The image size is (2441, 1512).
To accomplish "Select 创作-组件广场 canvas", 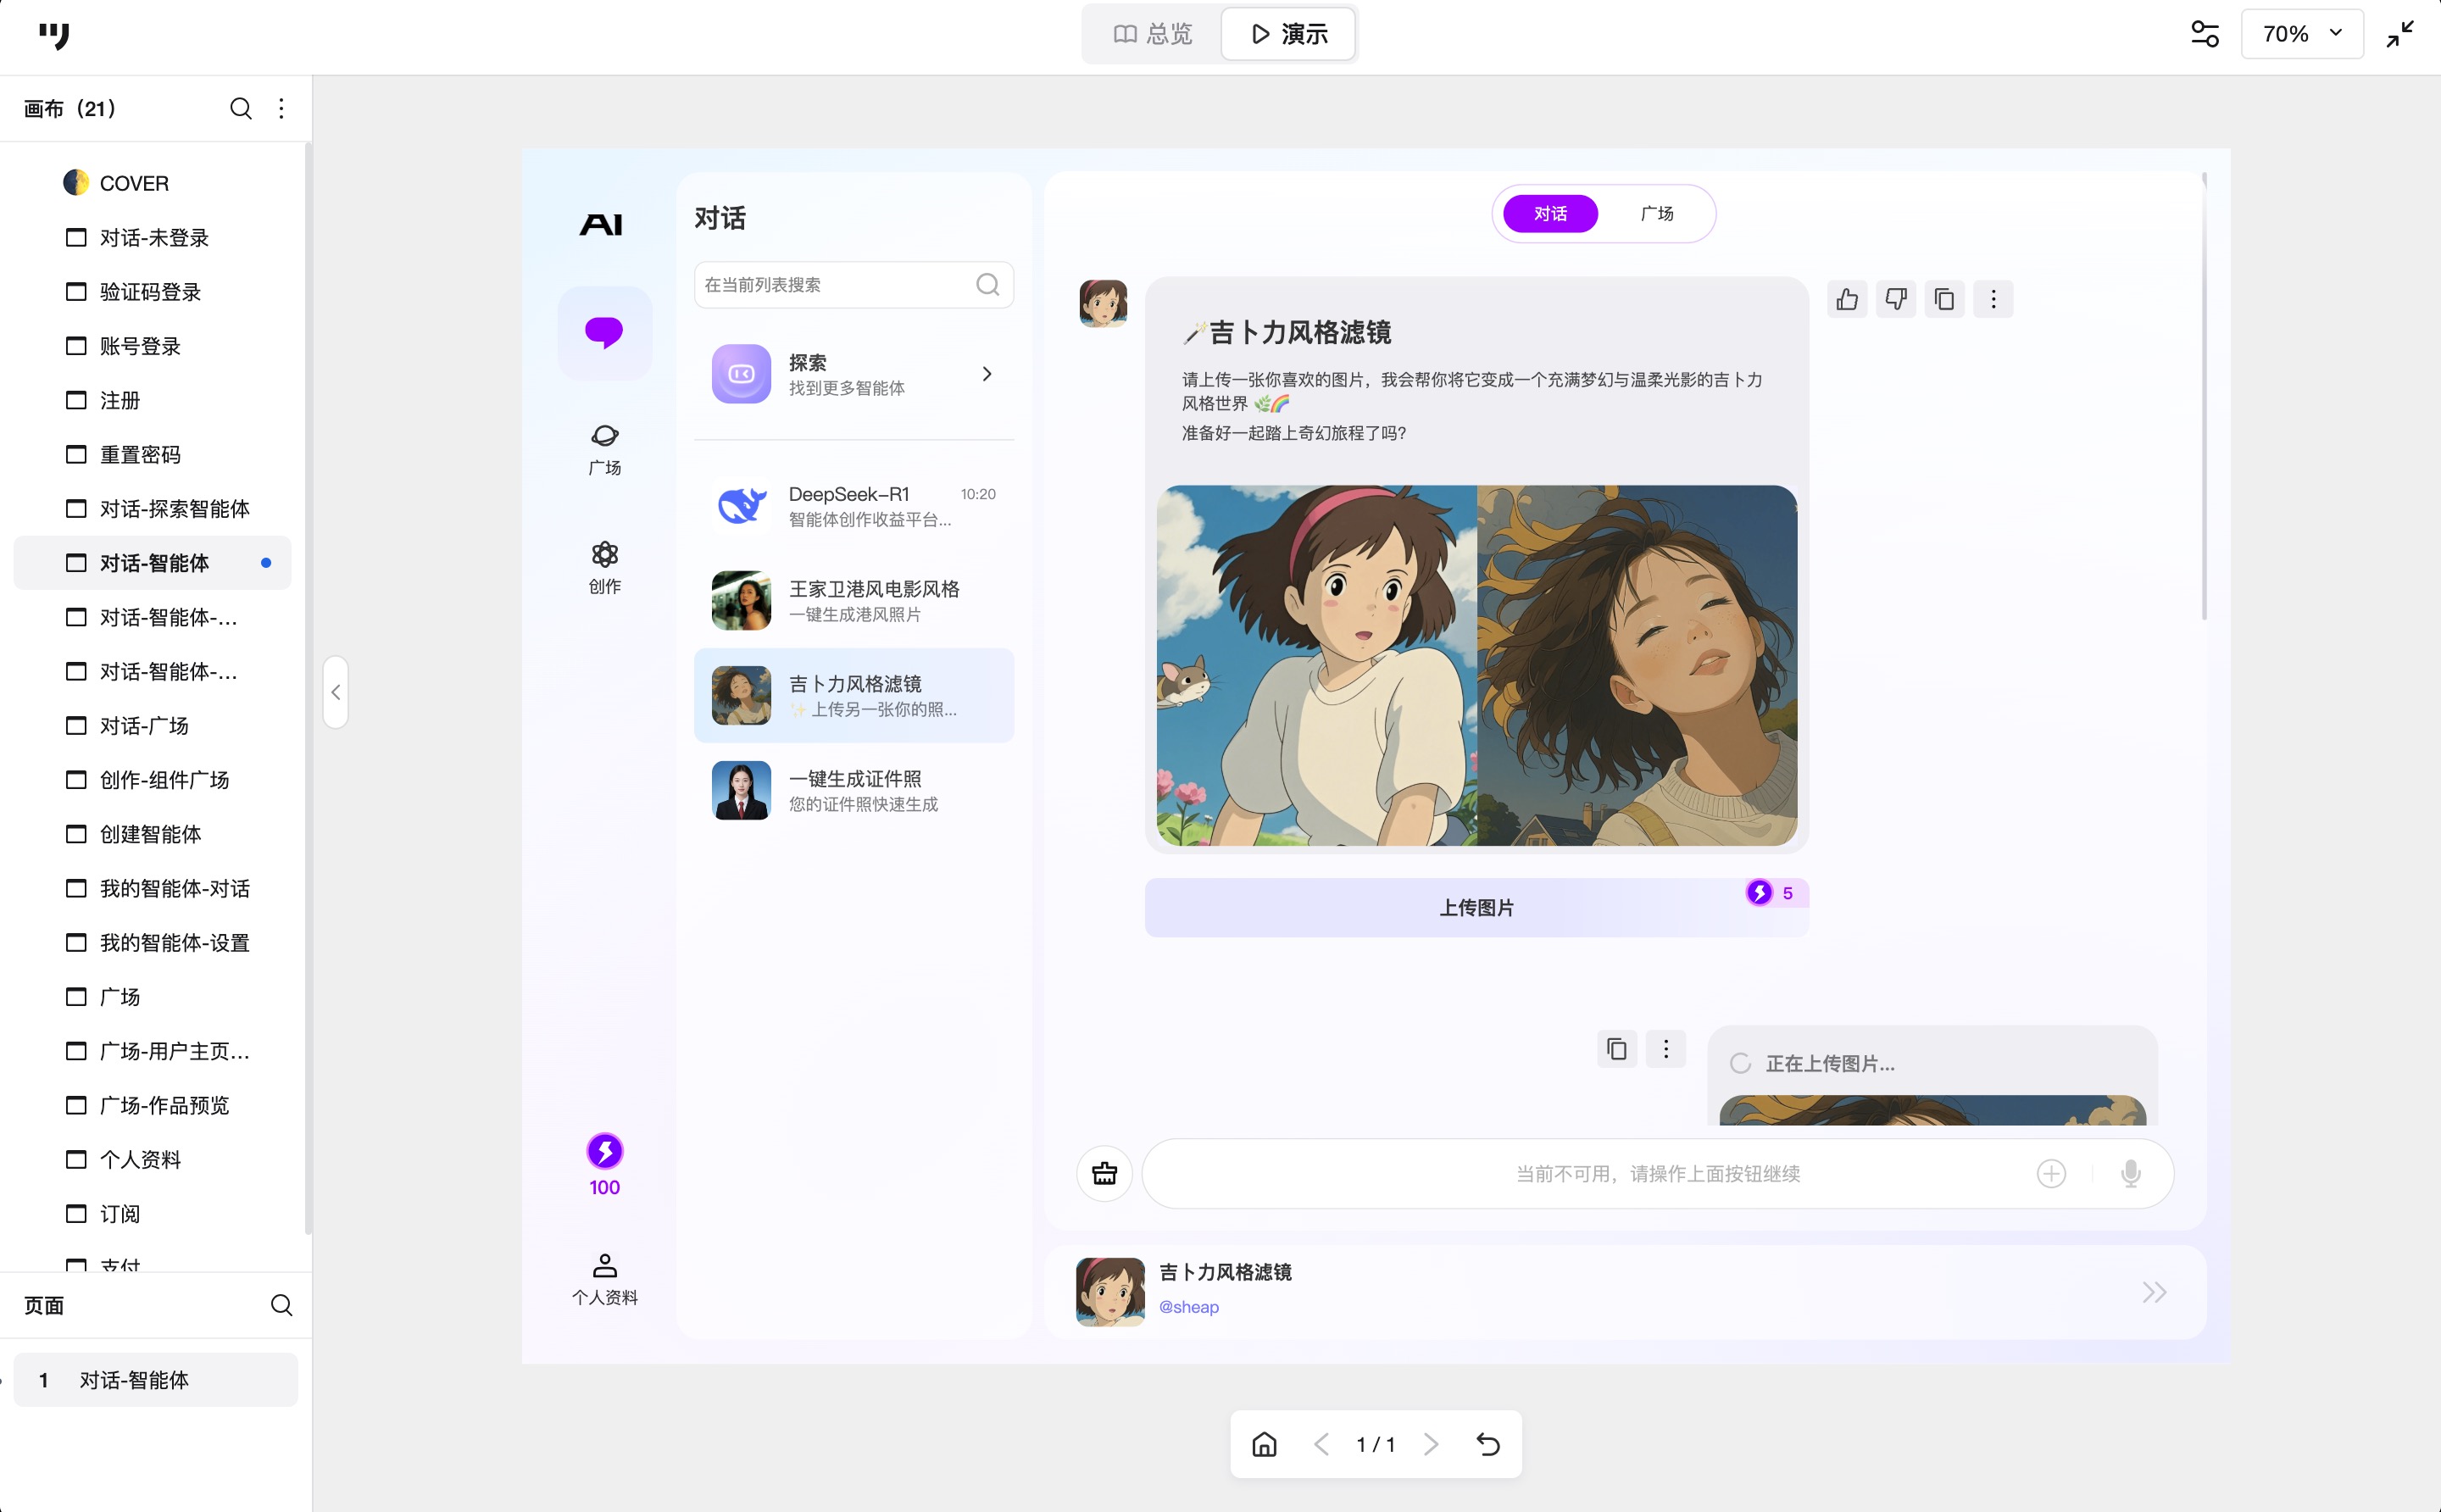I will tap(153, 780).
